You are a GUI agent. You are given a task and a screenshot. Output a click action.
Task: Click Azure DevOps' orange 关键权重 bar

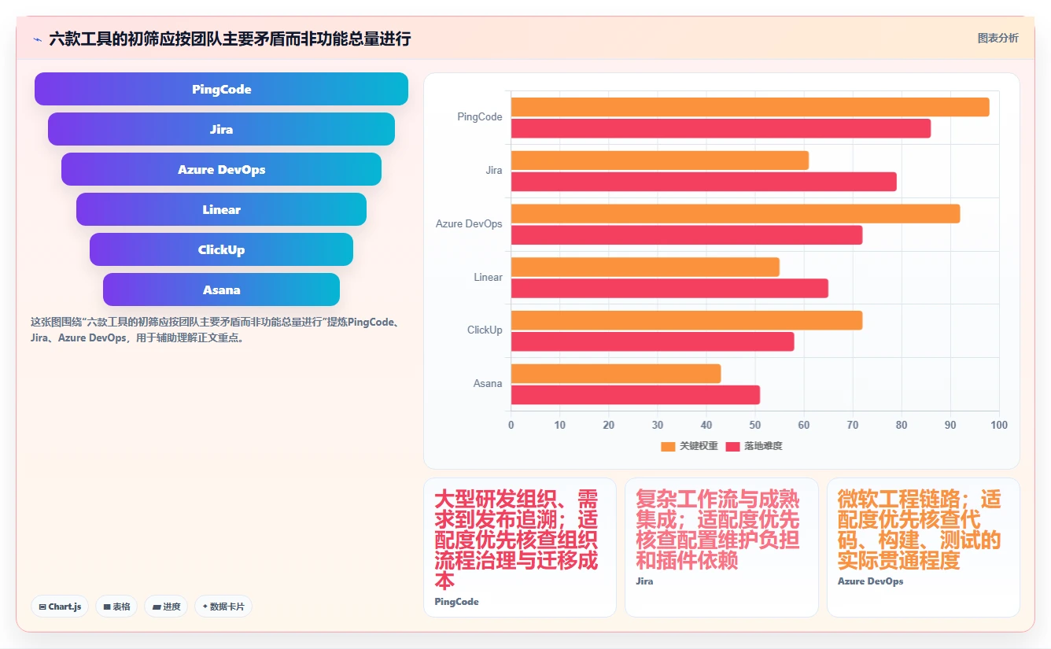tap(736, 214)
